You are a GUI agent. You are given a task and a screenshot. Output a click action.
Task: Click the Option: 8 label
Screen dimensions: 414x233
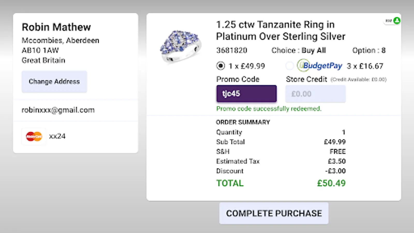coord(369,50)
